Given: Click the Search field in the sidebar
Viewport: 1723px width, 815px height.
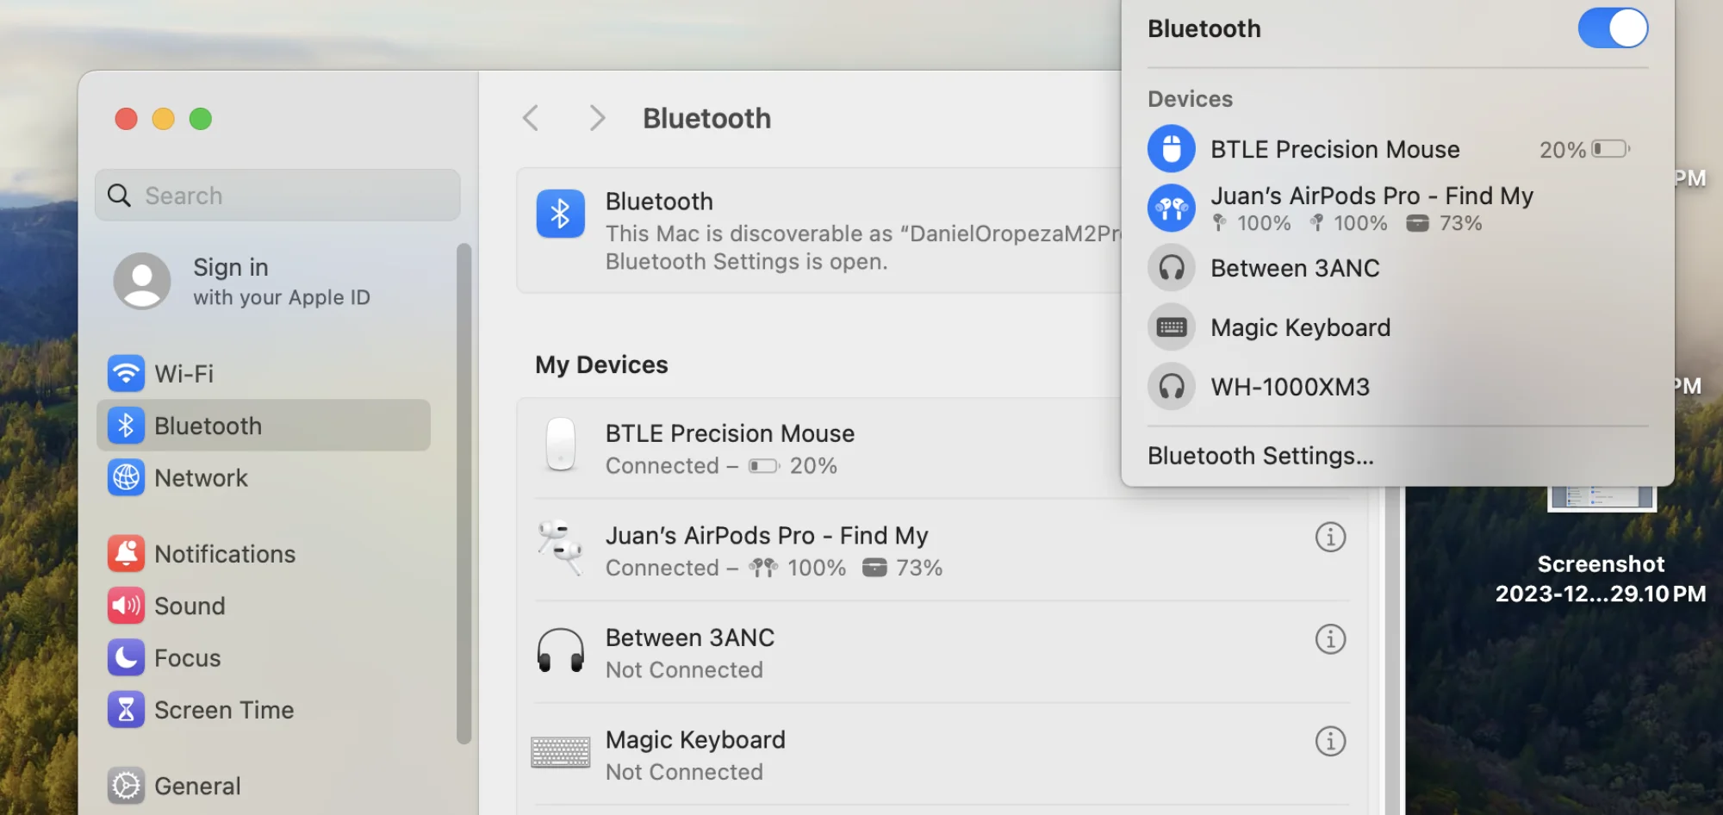Looking at the screenshot, I should [277, 196].
